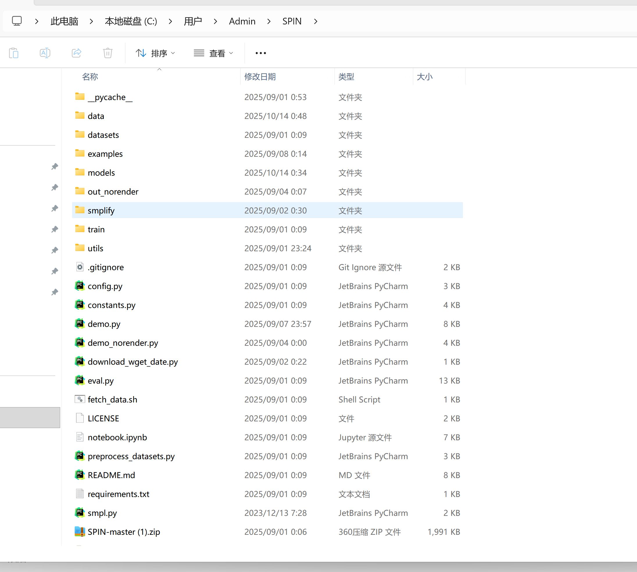Open the 查看 view dropdown
Image resolution: width=637 pixels, height=572 pixels.
tap(214, 53)
